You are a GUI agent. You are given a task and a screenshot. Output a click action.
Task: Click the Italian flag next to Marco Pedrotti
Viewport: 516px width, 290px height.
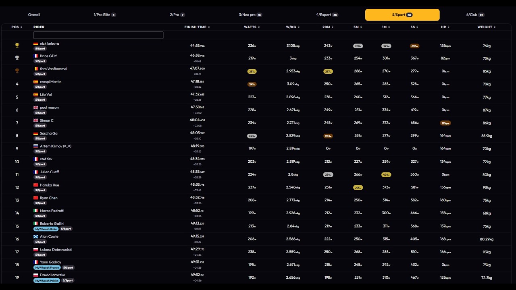point(36,211)
